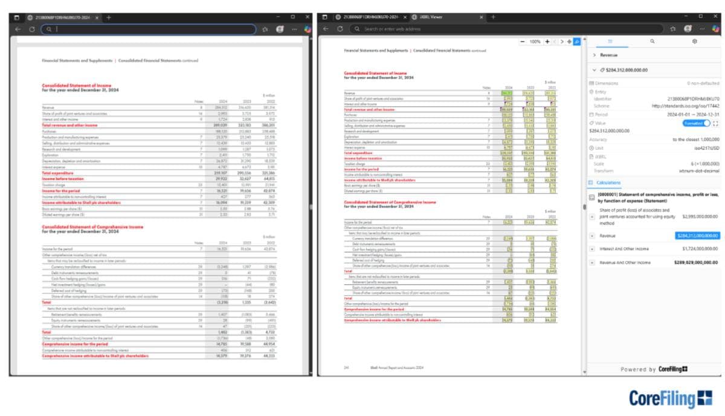The height and width of the screenshot is (416, 725).
Task: Open the iXBRL viewer settings gear
Action: pyautogui.click(x=695, y=41)
